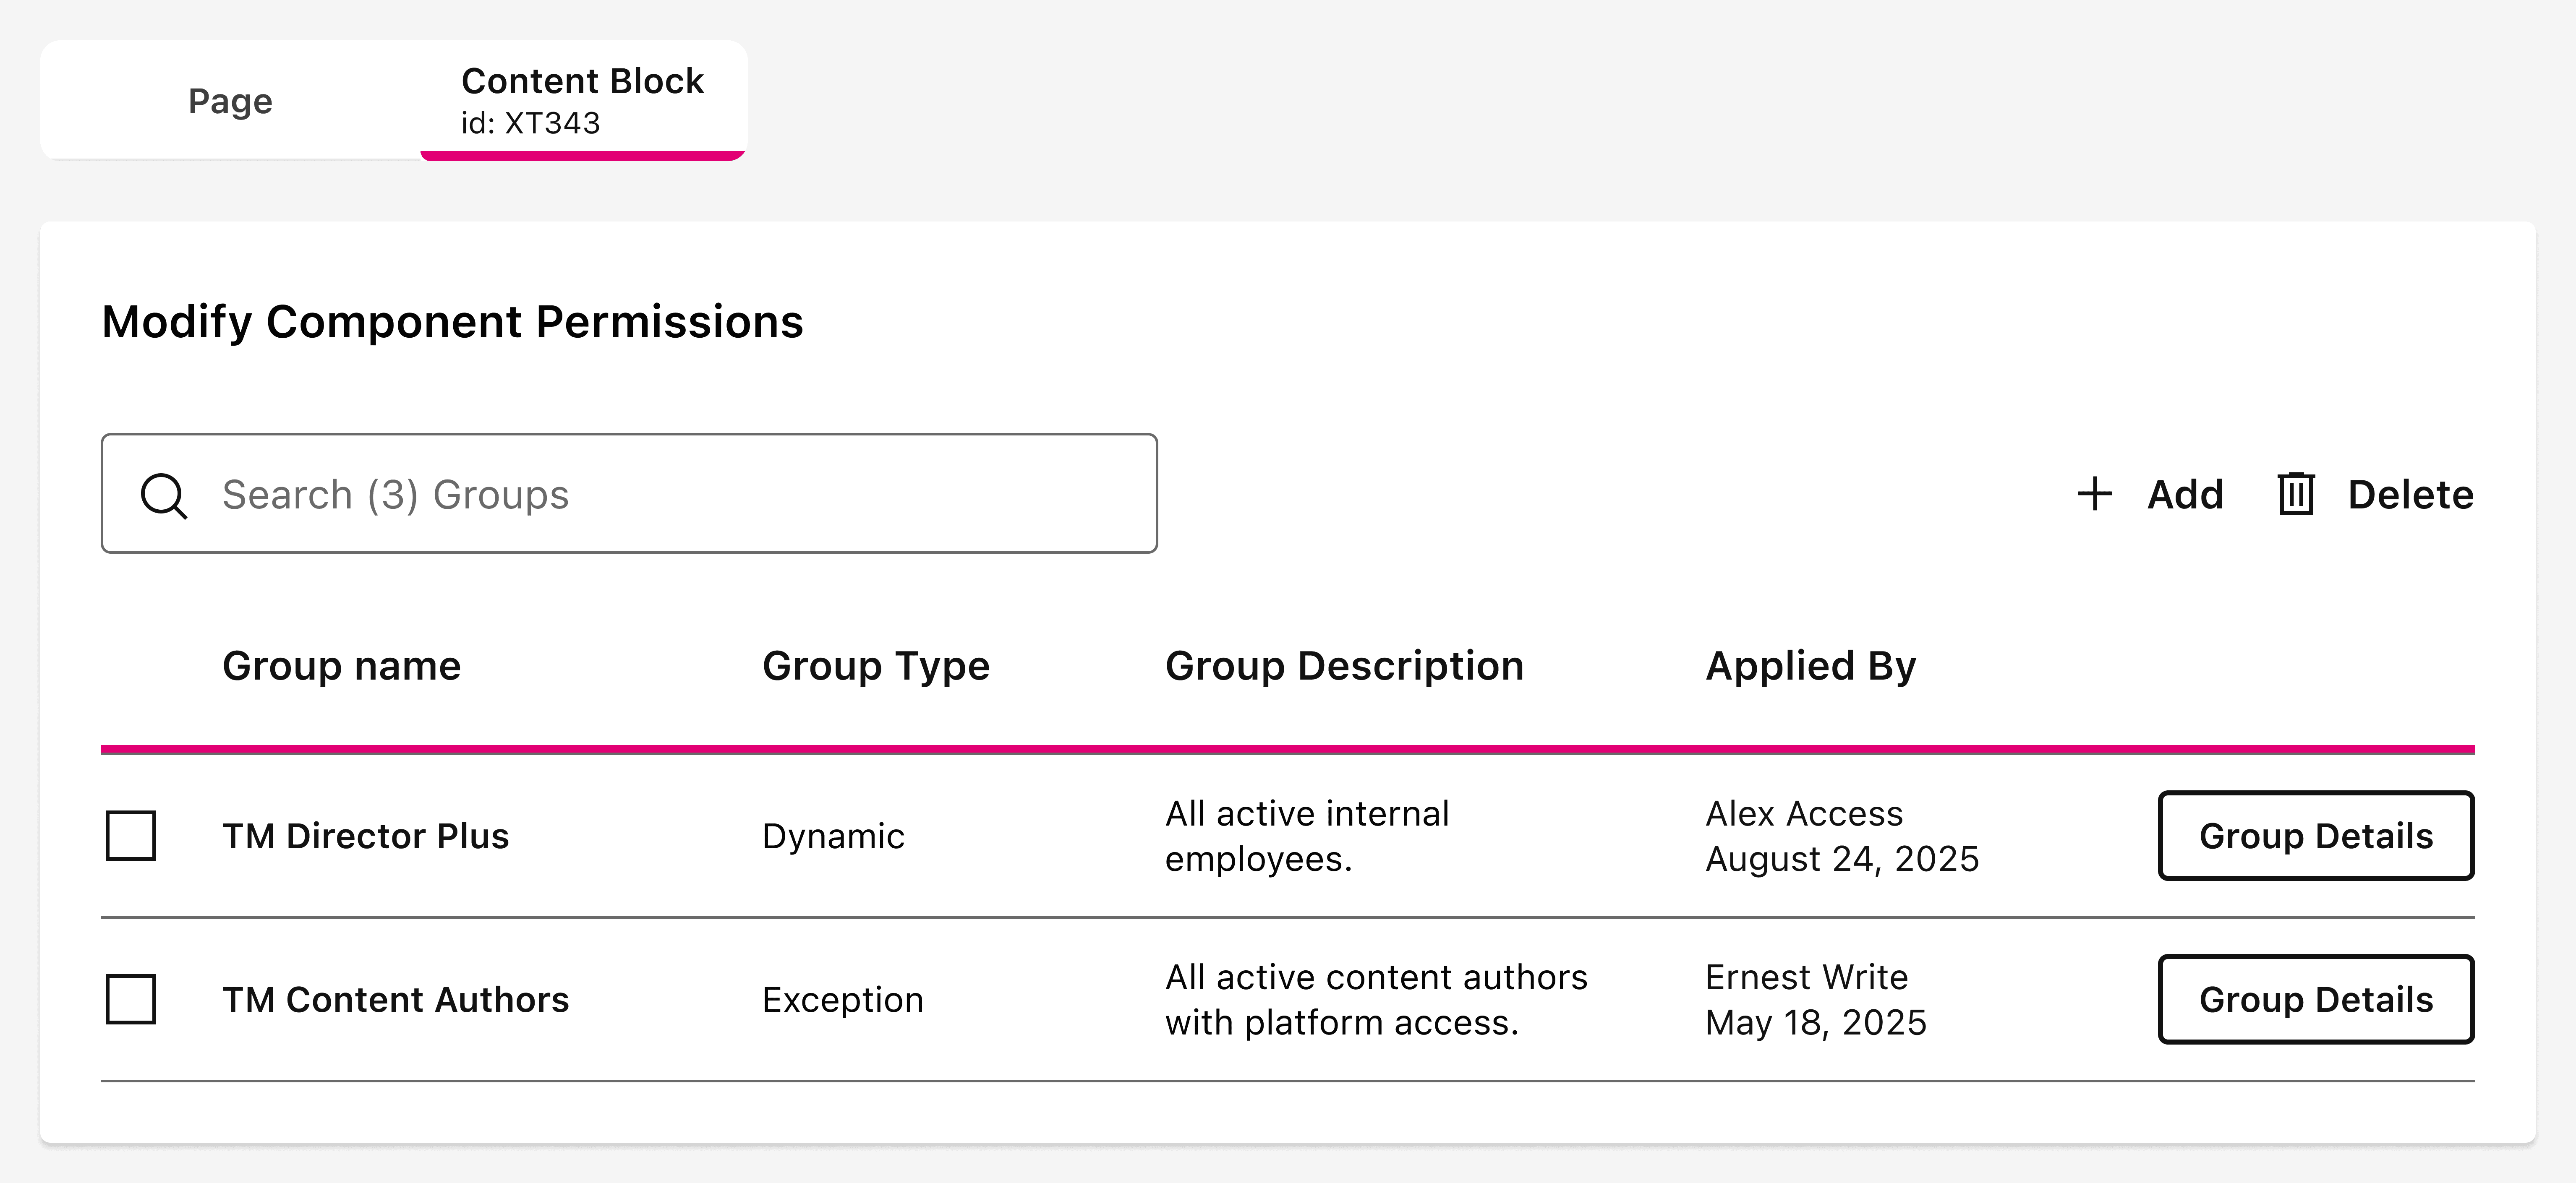Click the Group Description column header
The height and width of the screenshot is (1183, 2576).
pos(1343,666)
